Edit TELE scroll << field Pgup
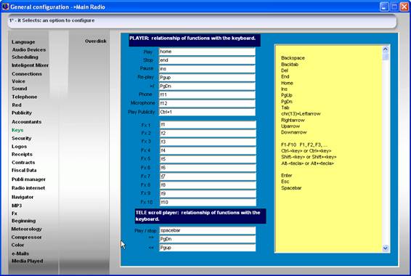Screen dimensions: 411x276 pyautogui.click(x=208, y=248)
